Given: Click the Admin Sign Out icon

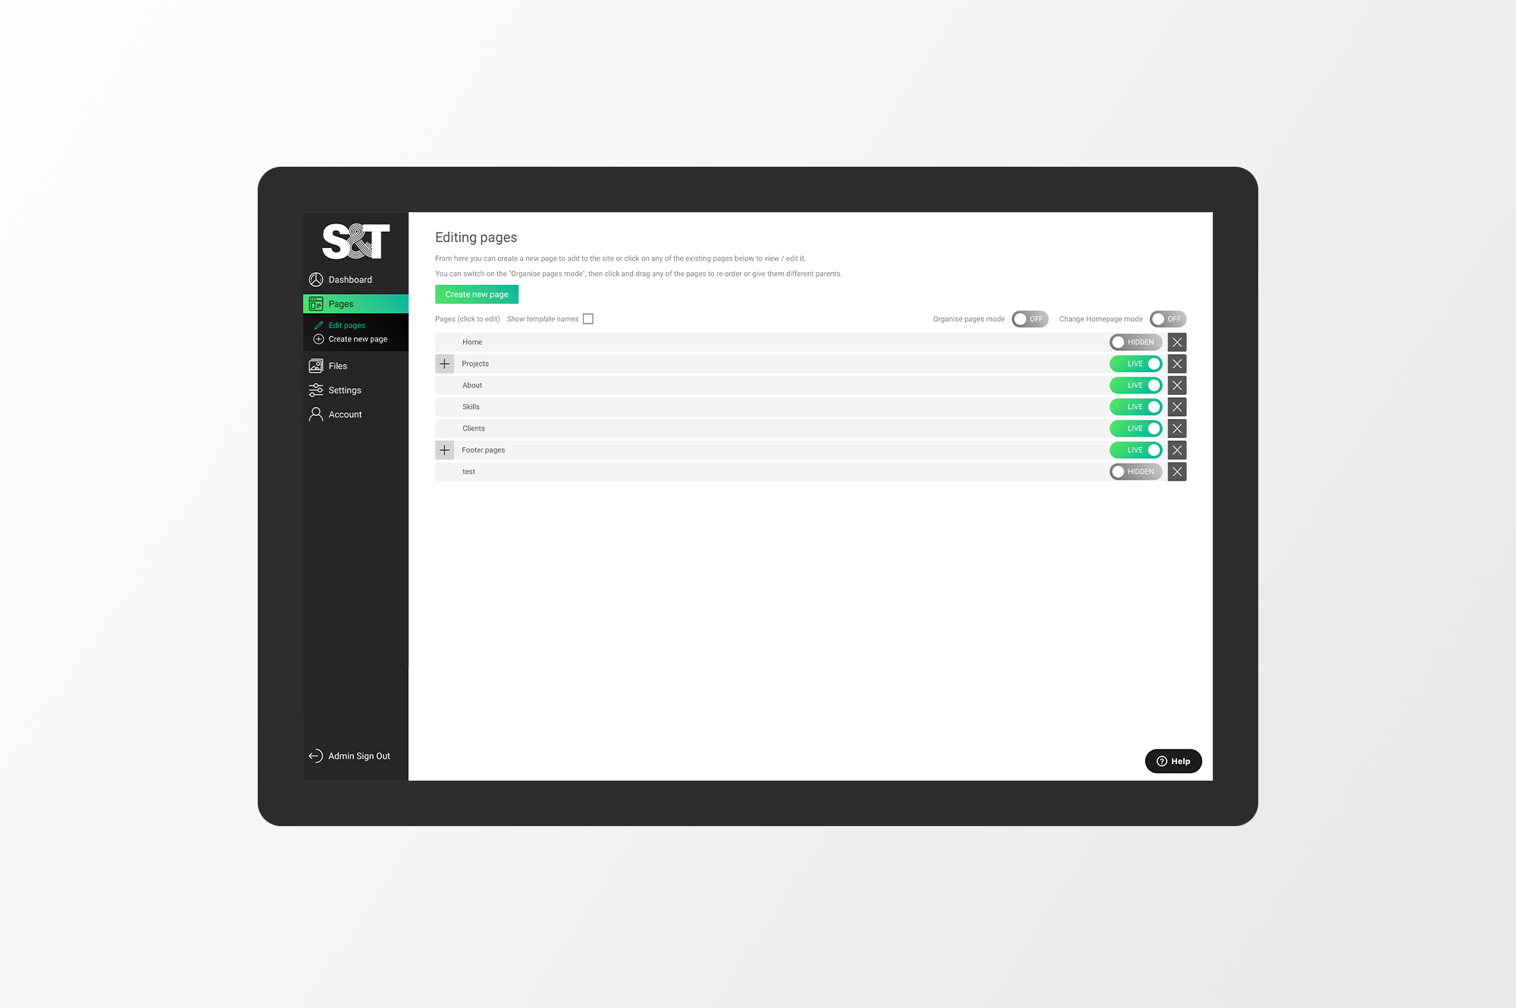Looking at the screenshot, I should [x=315, y=755].
